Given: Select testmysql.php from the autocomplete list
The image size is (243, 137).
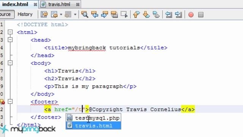Looking at the screenshot, I should [93, 118].
